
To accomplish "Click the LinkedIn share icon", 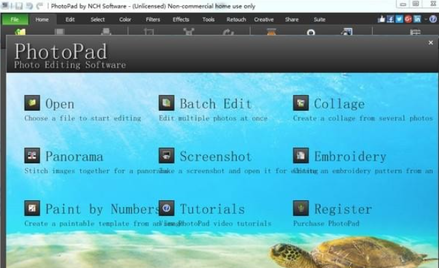I will 417,19.
